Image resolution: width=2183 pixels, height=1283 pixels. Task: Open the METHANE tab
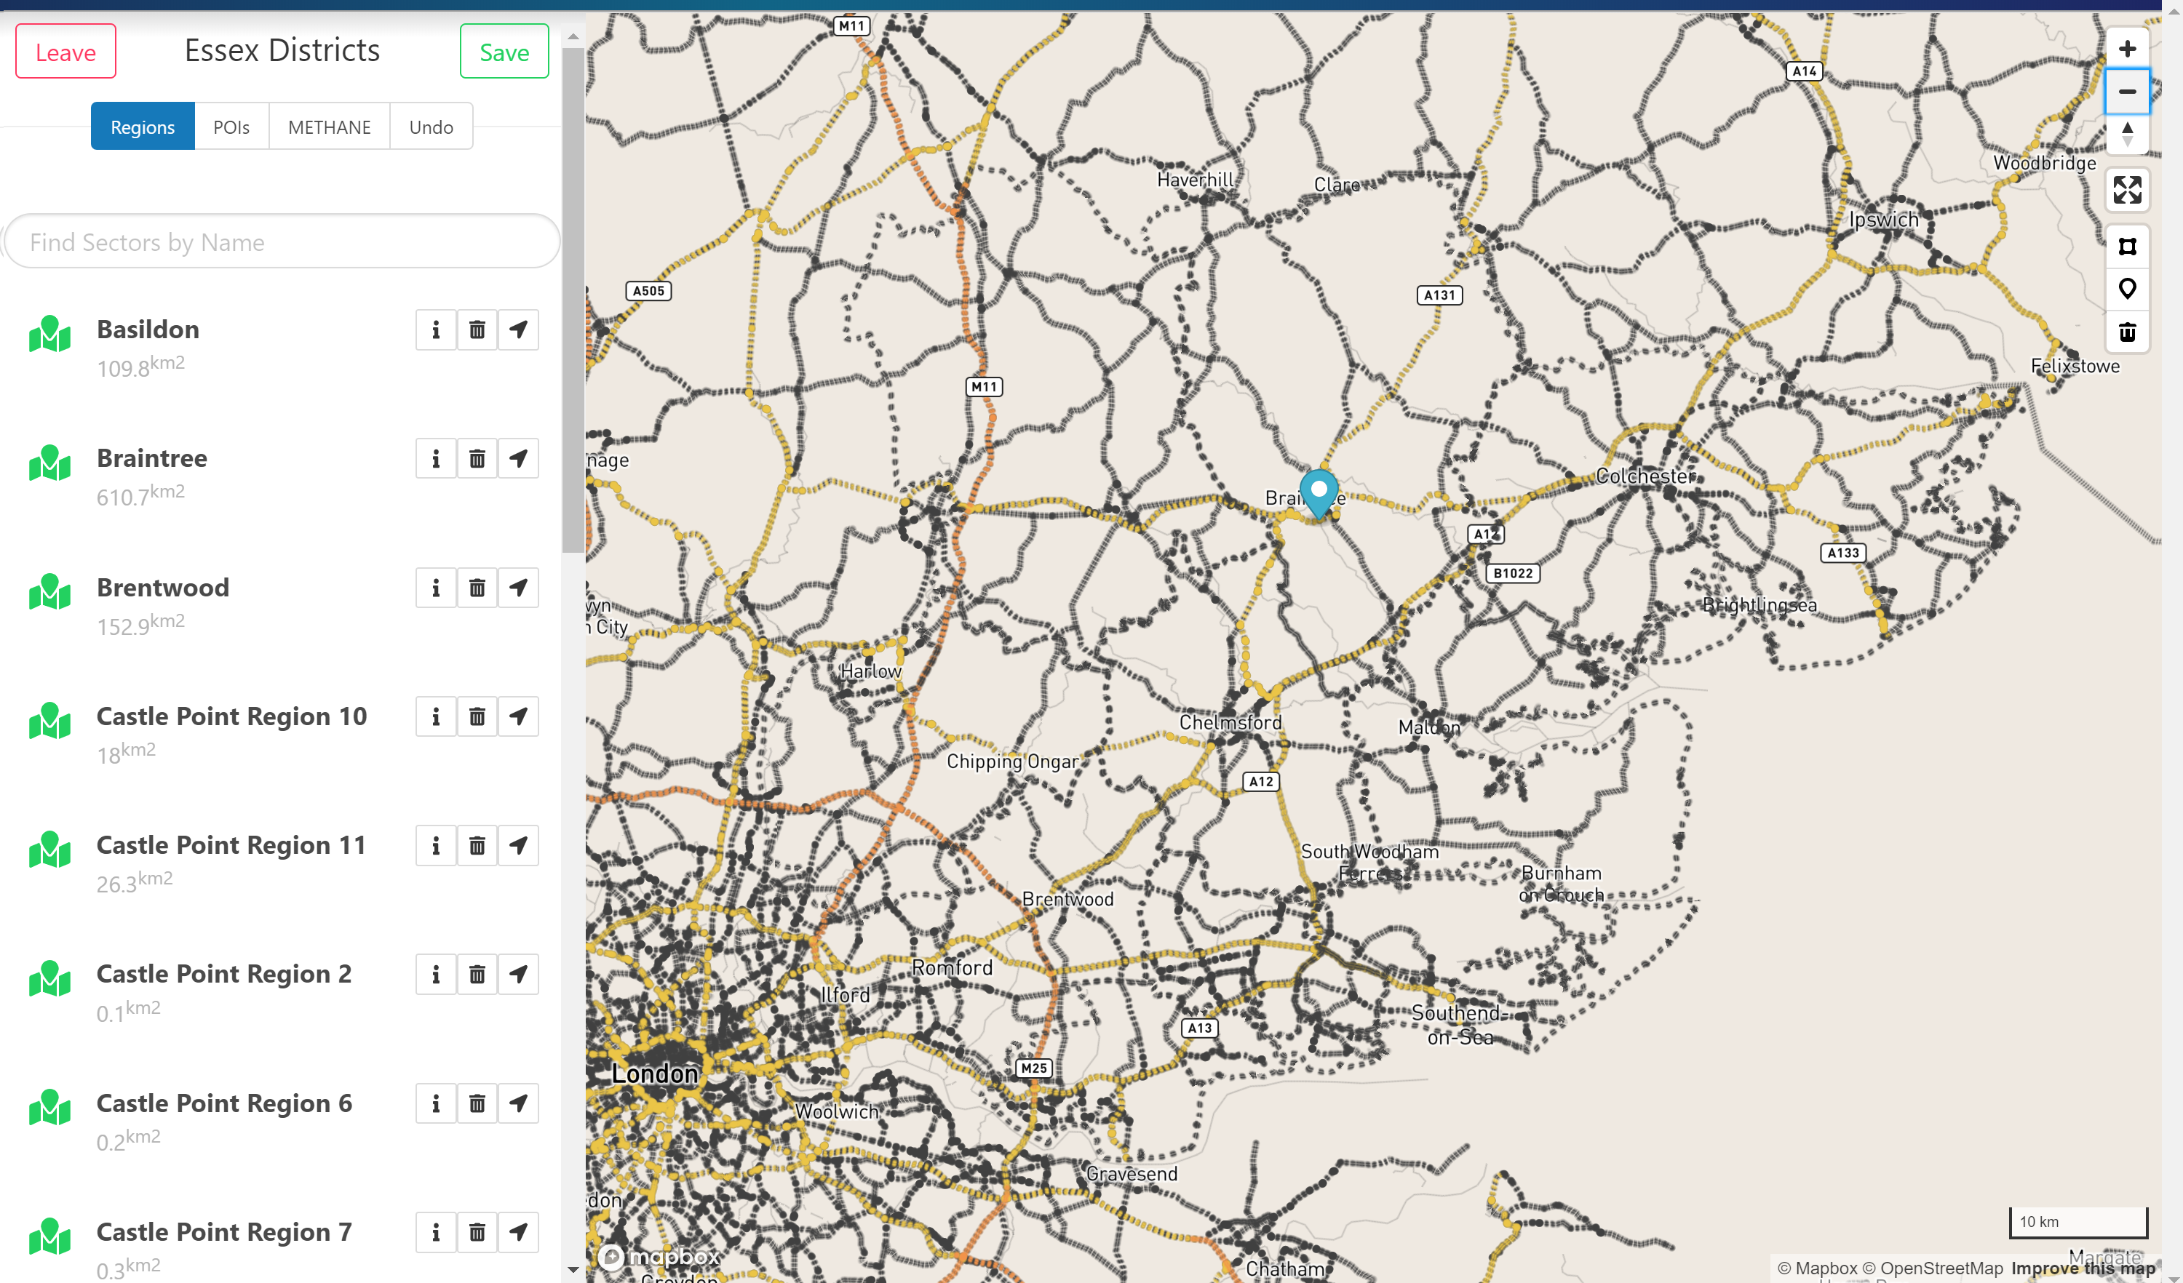point(329,127)
